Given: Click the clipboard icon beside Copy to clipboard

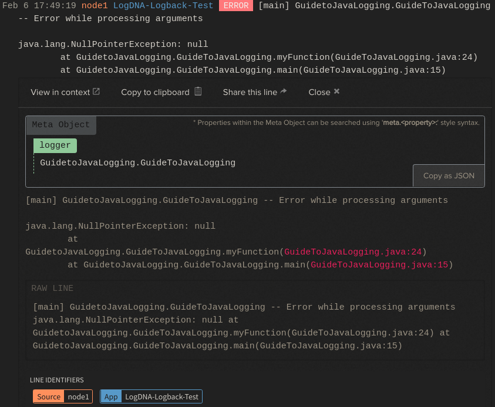Looking at the screenshot, I should tap(198, 91).
